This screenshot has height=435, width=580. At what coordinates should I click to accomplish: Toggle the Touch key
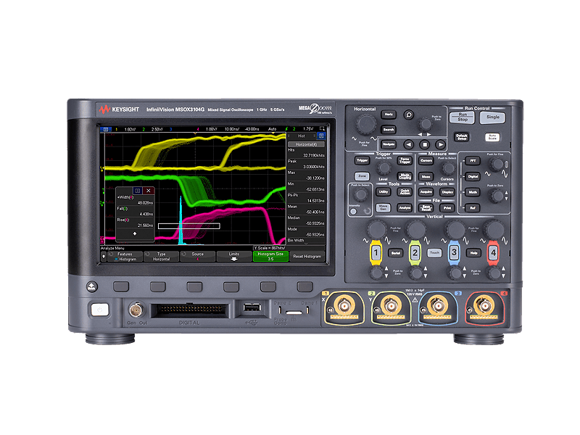click(x=434, y=253)
